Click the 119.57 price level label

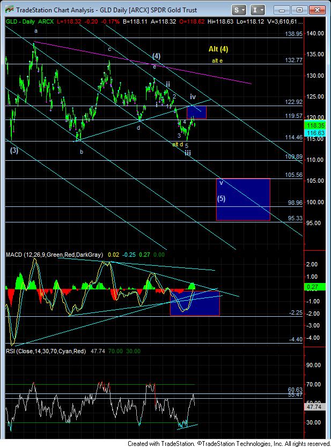coord(293,116)
